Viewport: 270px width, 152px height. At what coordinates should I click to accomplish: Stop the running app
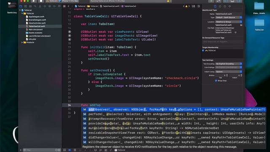41,1
